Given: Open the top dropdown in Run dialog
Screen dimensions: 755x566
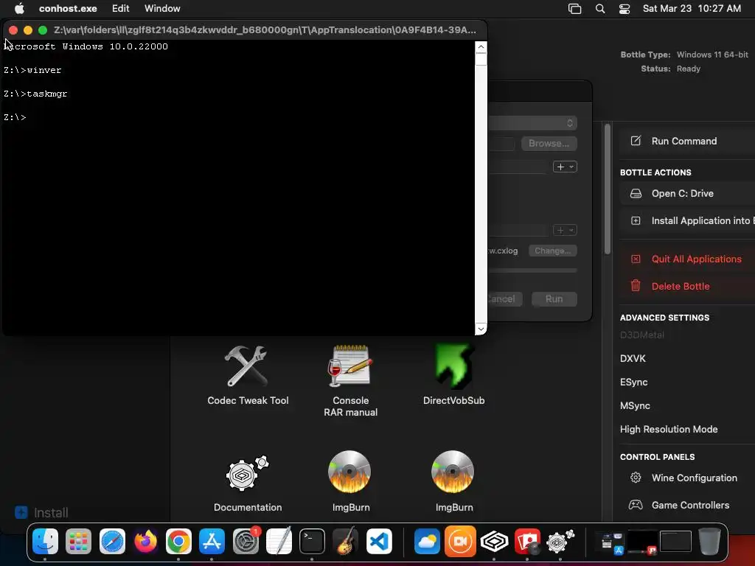Looking at the screenshot, I should pos(532,123).
